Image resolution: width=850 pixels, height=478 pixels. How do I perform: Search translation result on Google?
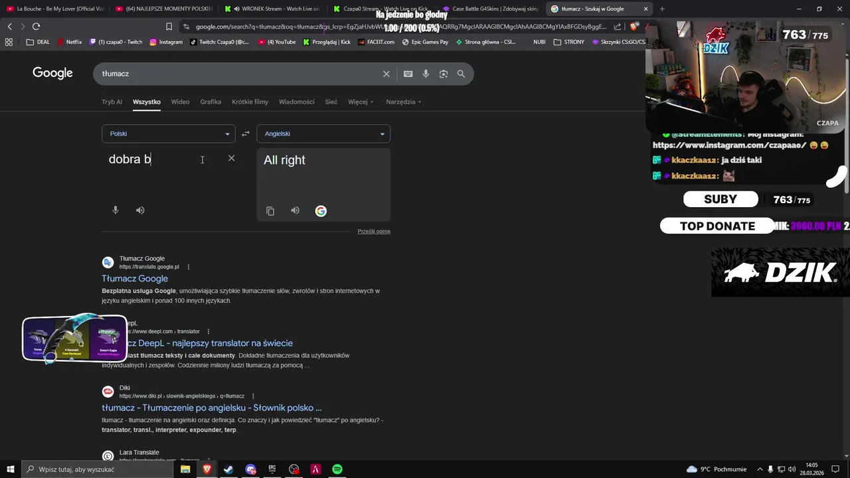[321, 211]
